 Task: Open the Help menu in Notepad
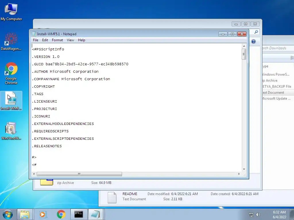[x=82, y=40]
